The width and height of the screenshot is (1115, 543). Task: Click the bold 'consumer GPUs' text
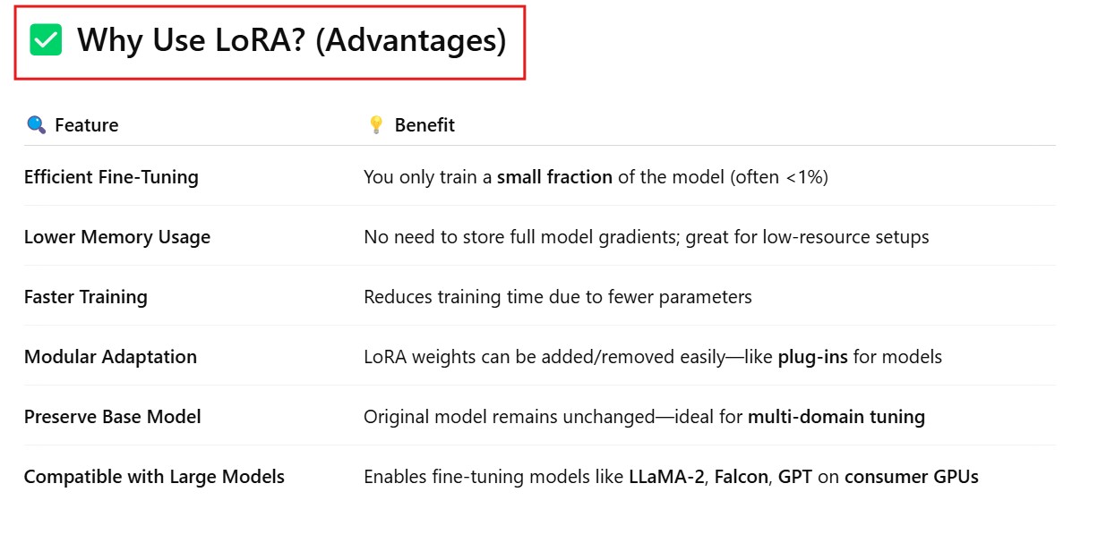click(x=911, y=477)
